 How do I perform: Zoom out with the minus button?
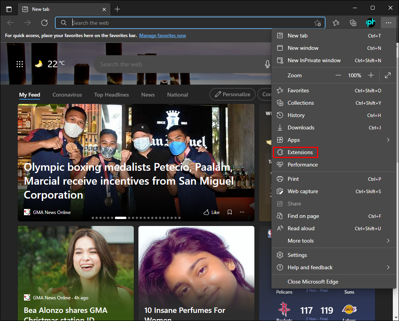click(x=338, y=75)
